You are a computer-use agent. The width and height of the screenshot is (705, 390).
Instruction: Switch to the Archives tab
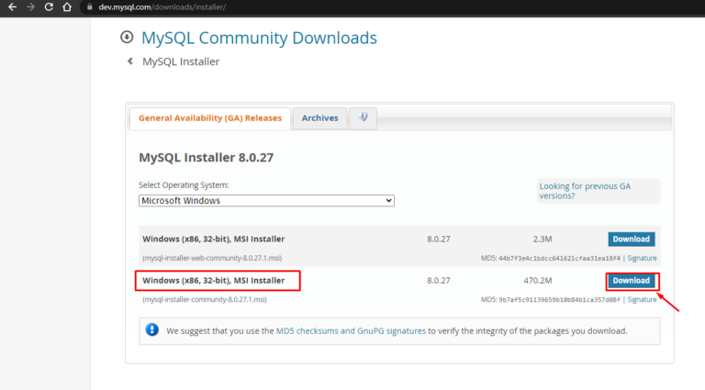click(319, 118)
